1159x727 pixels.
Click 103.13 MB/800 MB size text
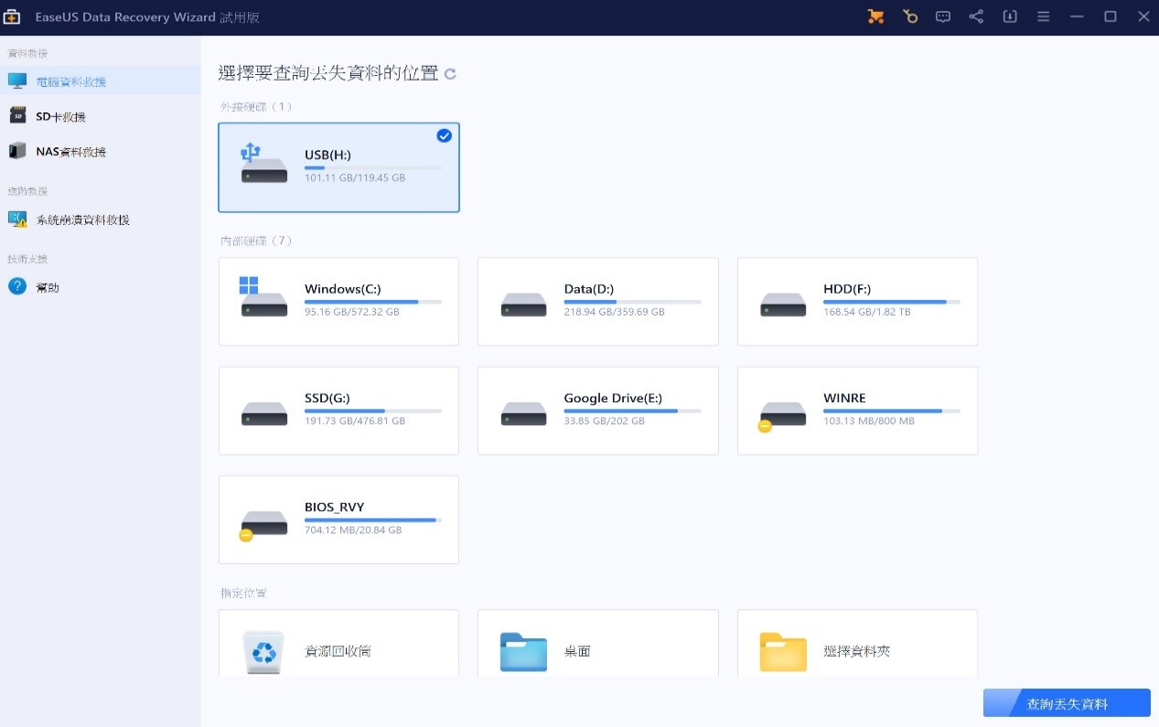pyautogui.click(x=869, y=421)
